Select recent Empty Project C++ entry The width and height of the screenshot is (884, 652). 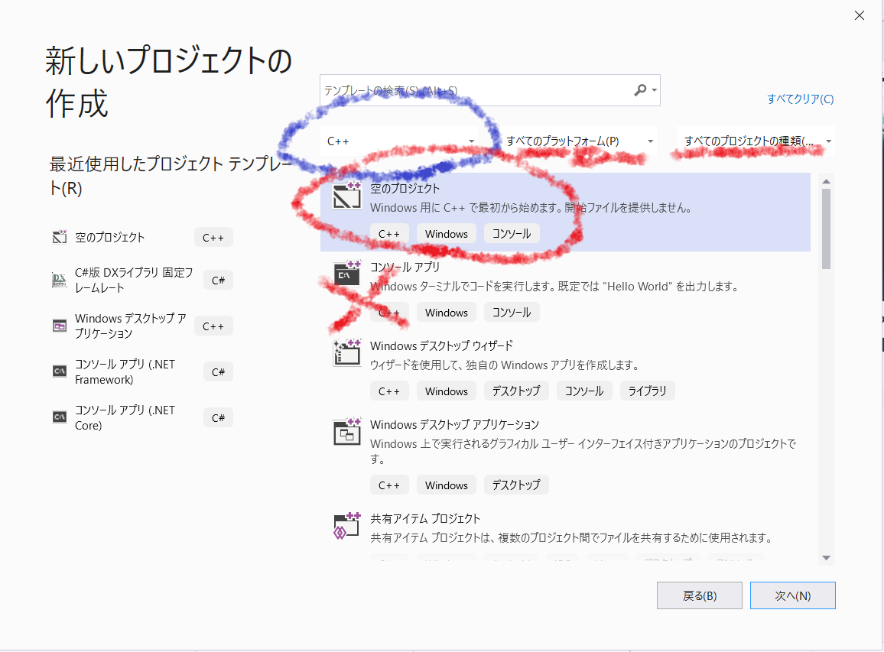click(x=142, y=237)
